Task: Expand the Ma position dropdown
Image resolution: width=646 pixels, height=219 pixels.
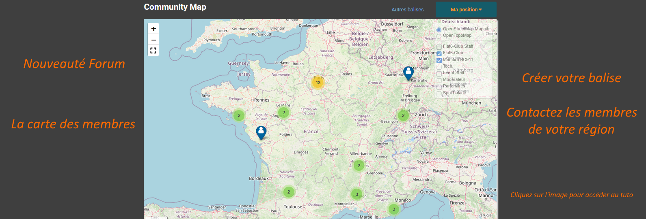Action: [x=466, y=10]
